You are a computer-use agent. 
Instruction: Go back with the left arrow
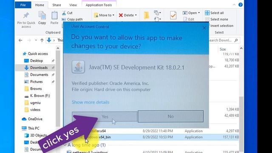(x=20, y=40)
